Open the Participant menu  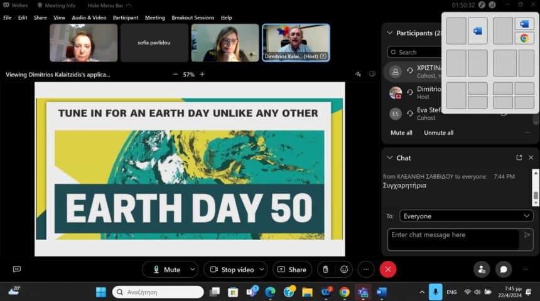click(126, 18)
